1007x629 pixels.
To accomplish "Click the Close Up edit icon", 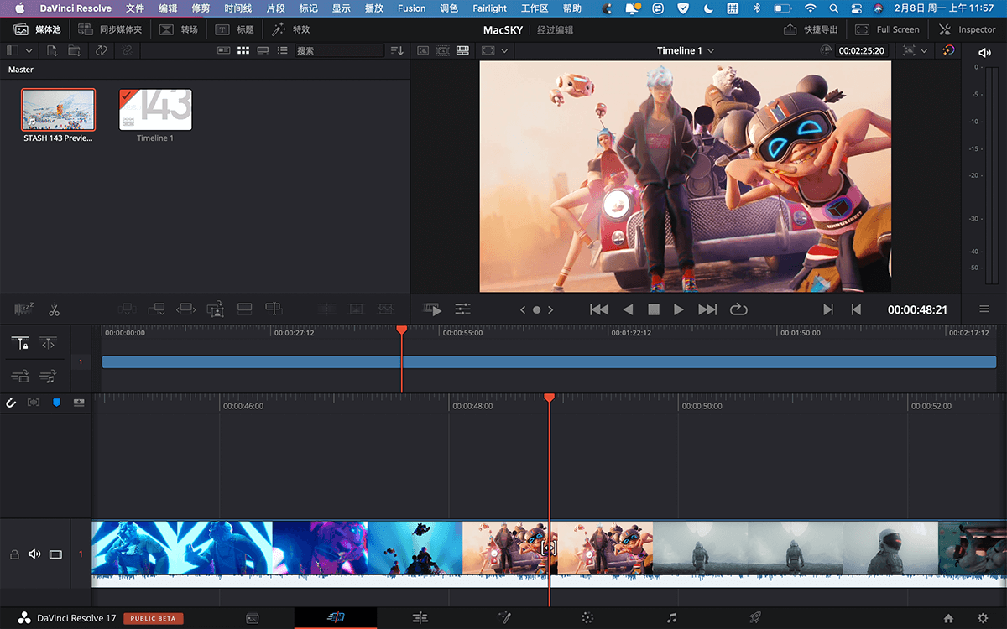I will click(x=216, y=309).
